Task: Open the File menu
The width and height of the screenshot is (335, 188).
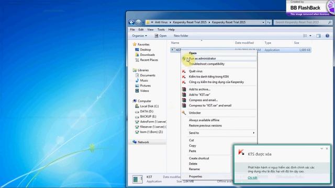Action: coord(132,30)
